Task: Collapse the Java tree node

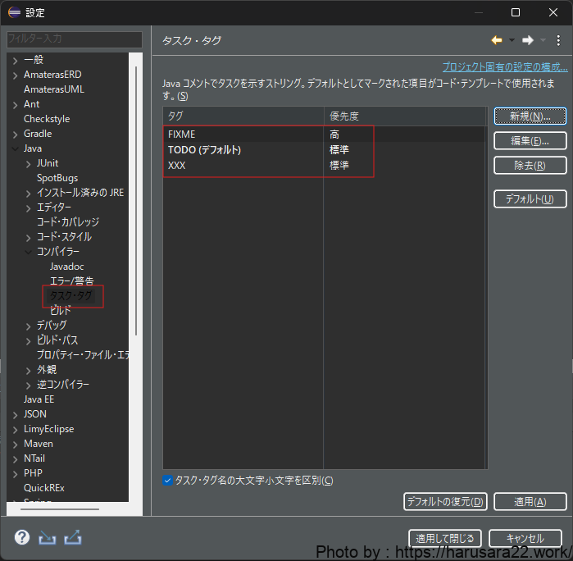Action: click(x=15, y=148)
